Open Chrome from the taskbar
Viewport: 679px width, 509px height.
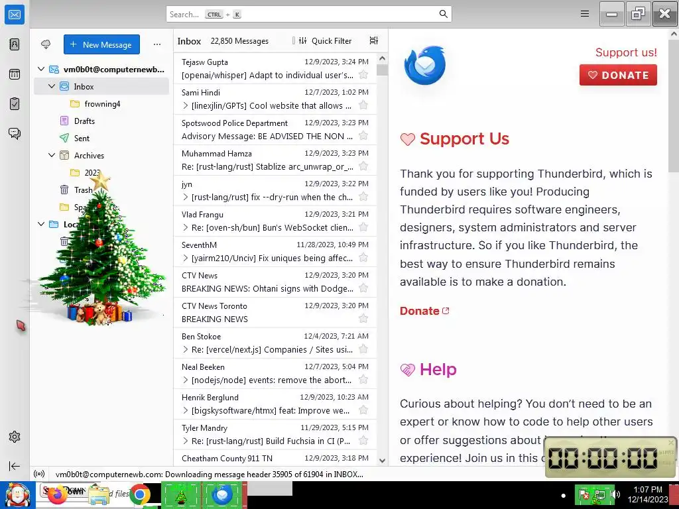point(139,495)
